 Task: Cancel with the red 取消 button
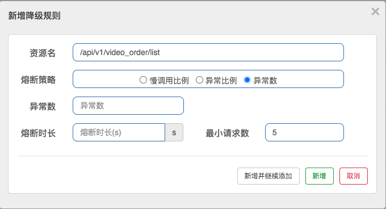[354, 176]
